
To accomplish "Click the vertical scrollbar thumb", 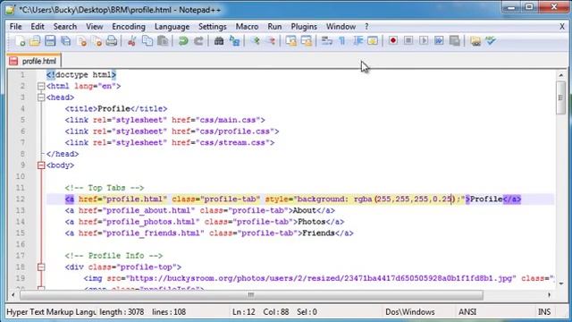I will pyautogui.click(x=560, y=97).
